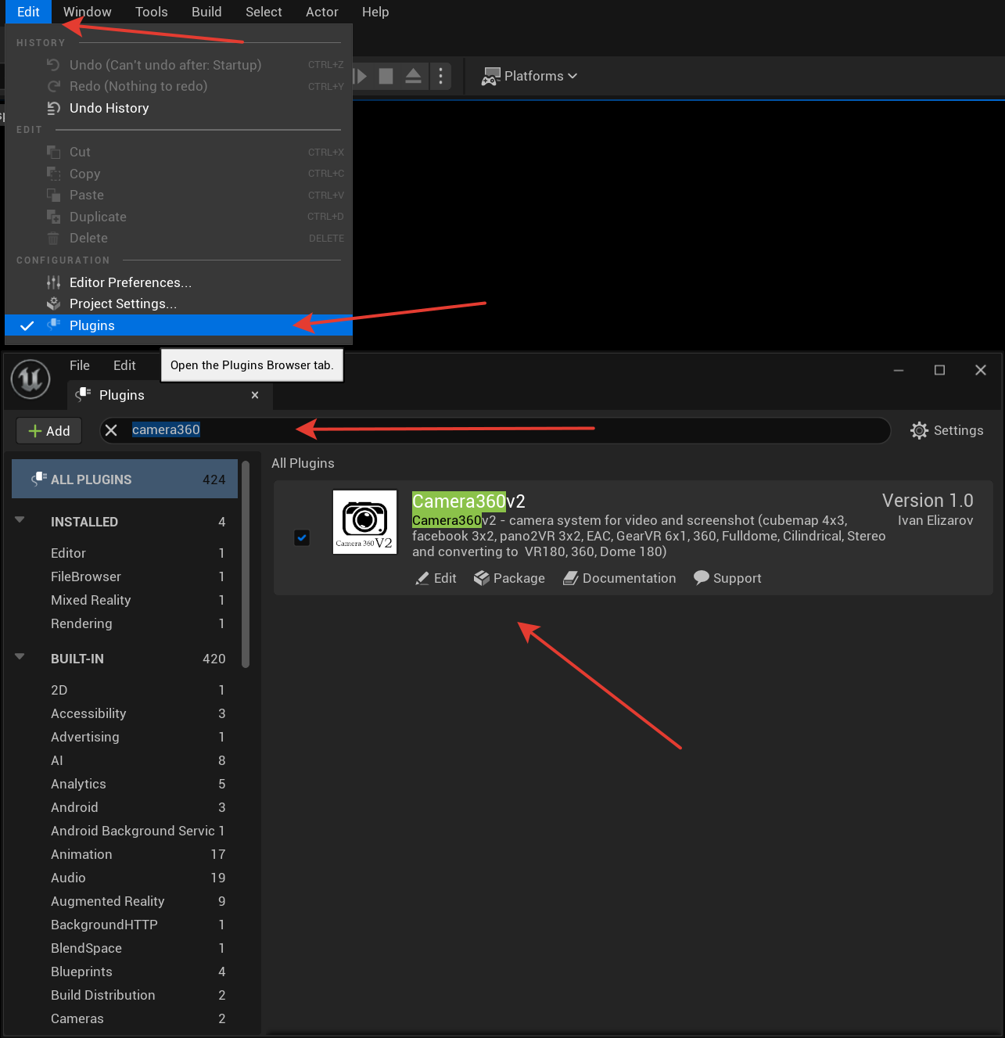1005x1038 pixels.
Task: Select the Animation category
Action: pyautogui.click(x=125, y=854)
